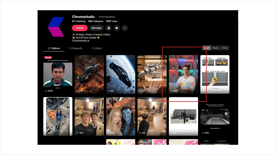Switch to the Liked tab
Screen dimensions: 276x155
(96, 48)
